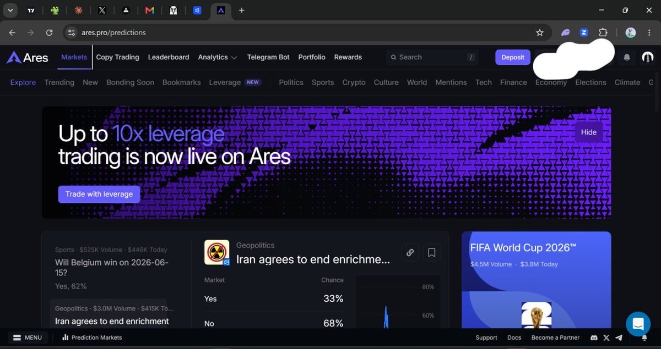Open the Copy Trading page
Screen dimensions: 661x349
pyautogui.click(x=117, y=57)
